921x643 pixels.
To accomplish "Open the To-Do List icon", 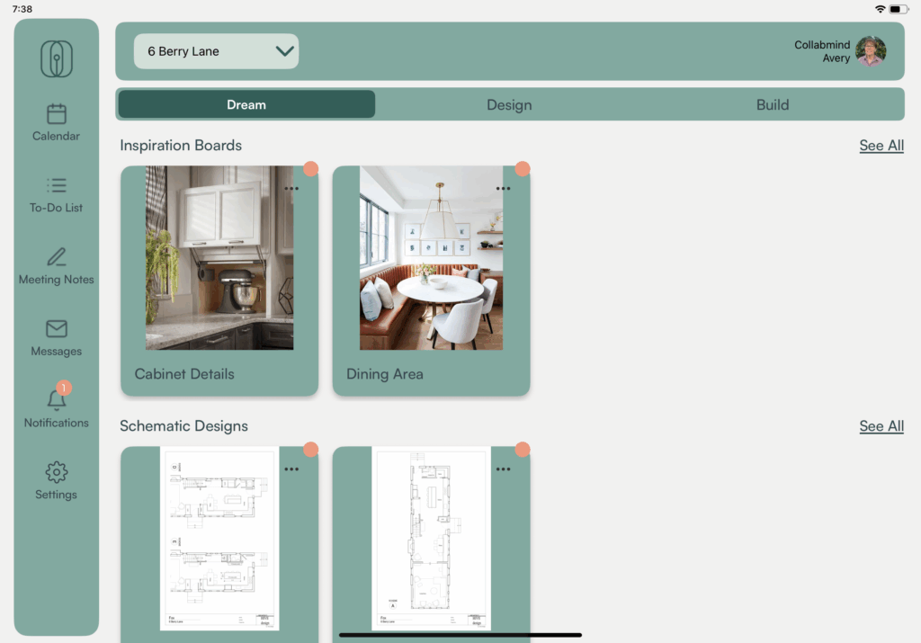I will [x=57, y=185].
